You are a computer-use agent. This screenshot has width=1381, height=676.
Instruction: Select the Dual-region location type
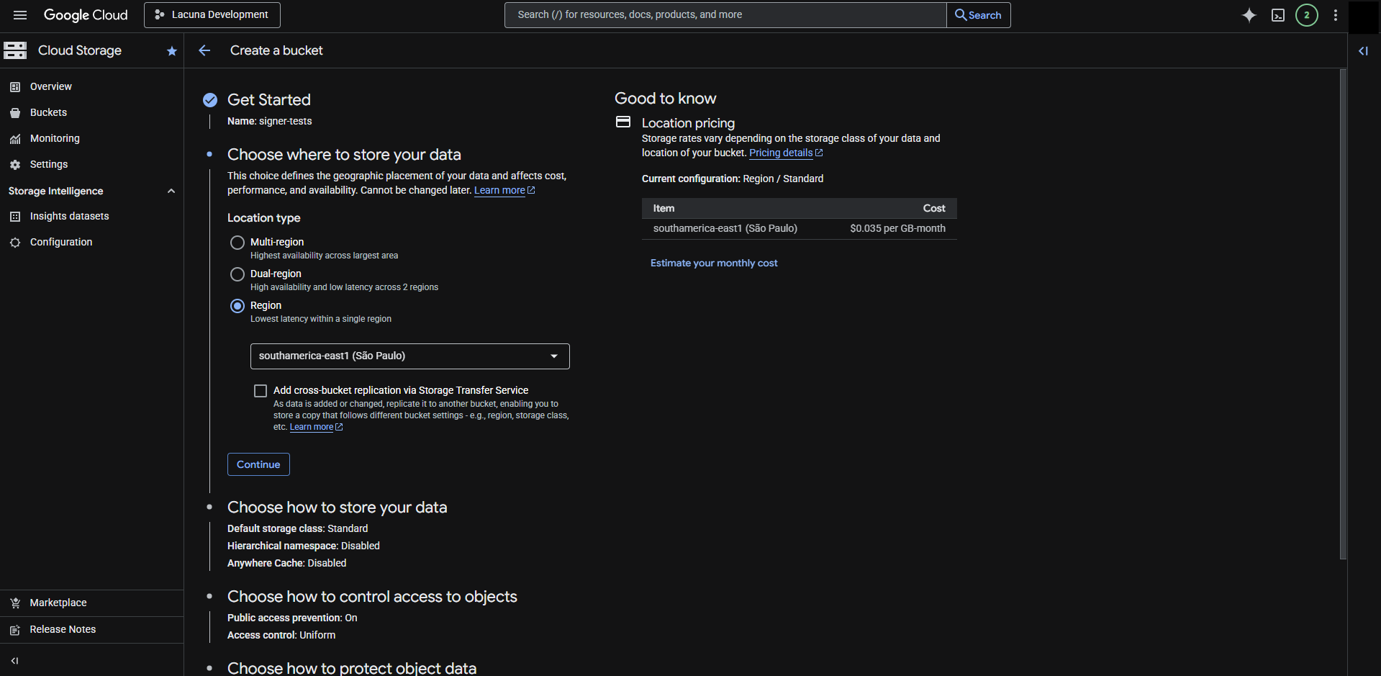pos(237,274)
